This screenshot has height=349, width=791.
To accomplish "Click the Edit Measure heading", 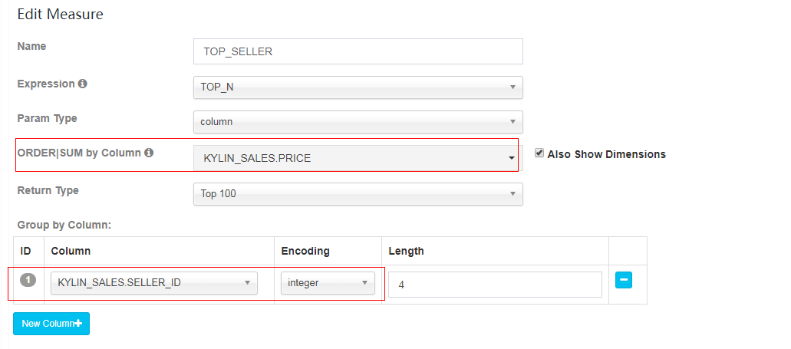I will pos(60,14).
